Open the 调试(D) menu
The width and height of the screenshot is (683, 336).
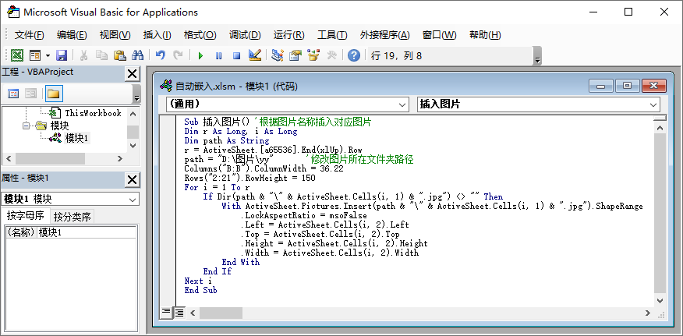[x=245, y=35]
